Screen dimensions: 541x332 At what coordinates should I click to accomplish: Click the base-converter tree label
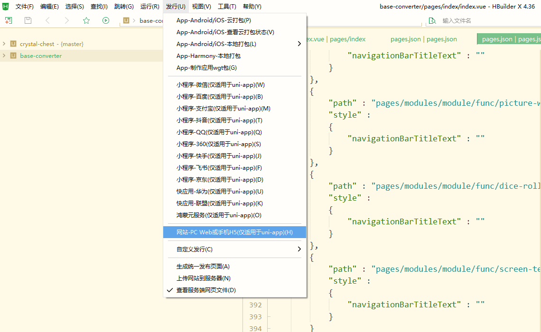41,55
